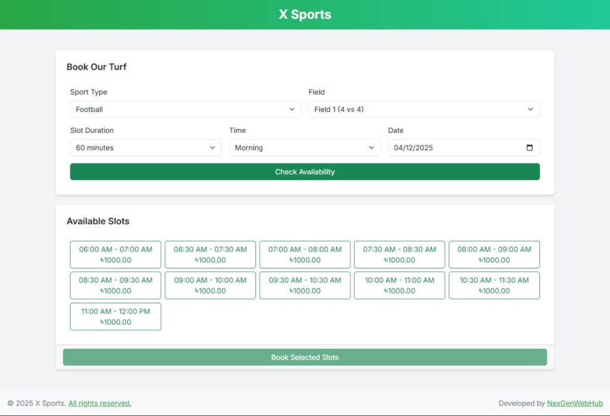Click the Date input field

[x=453, y=148]
